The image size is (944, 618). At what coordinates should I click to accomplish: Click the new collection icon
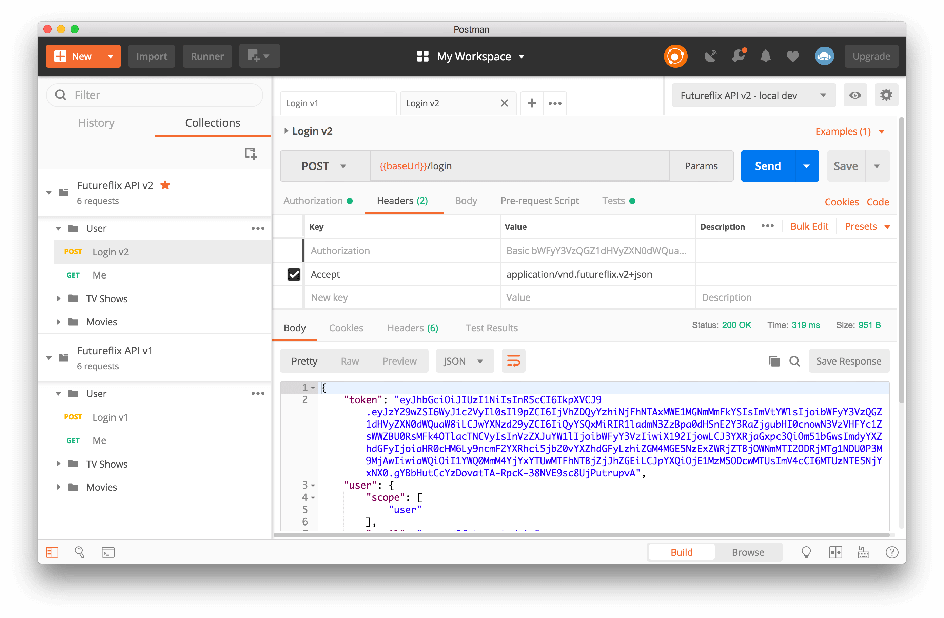(250, 153)
